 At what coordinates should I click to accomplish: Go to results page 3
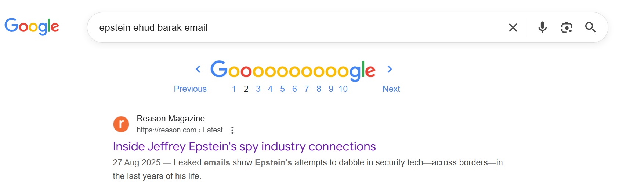(258, 89)
